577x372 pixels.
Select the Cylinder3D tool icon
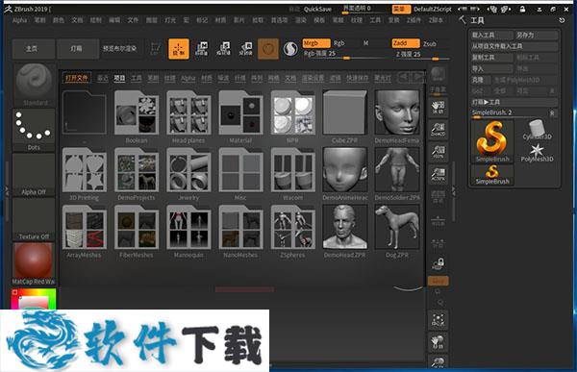click(537, 130)
